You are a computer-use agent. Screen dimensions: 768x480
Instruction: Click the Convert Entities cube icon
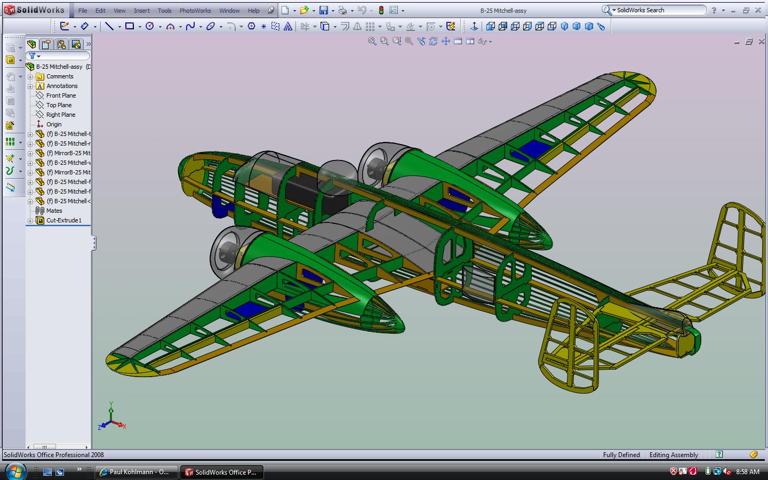click(325, 26)
